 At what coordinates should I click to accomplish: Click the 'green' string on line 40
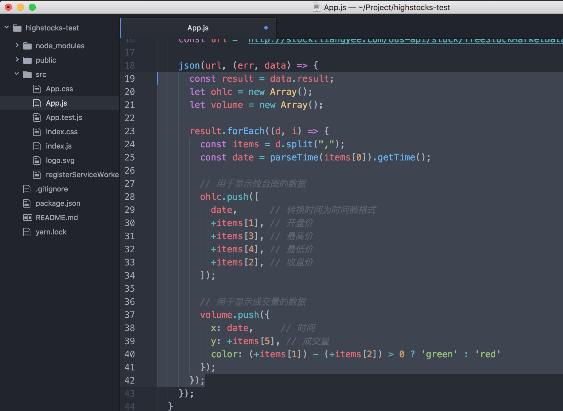[x=439, y=354]
